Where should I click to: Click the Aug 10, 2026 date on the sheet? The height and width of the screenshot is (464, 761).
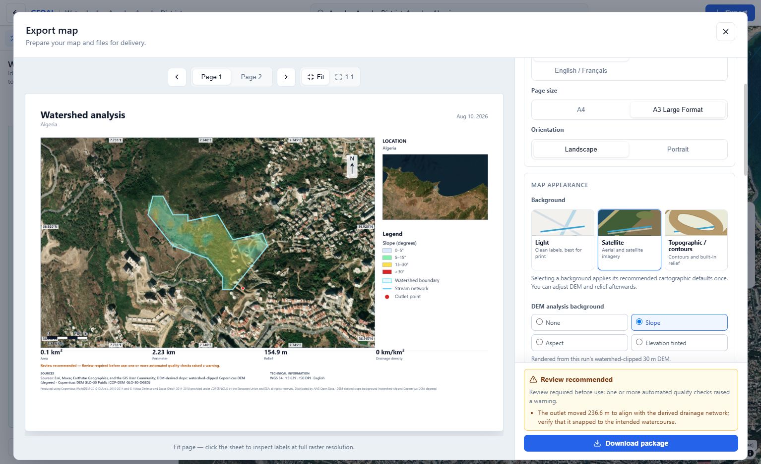coord(472,116)
